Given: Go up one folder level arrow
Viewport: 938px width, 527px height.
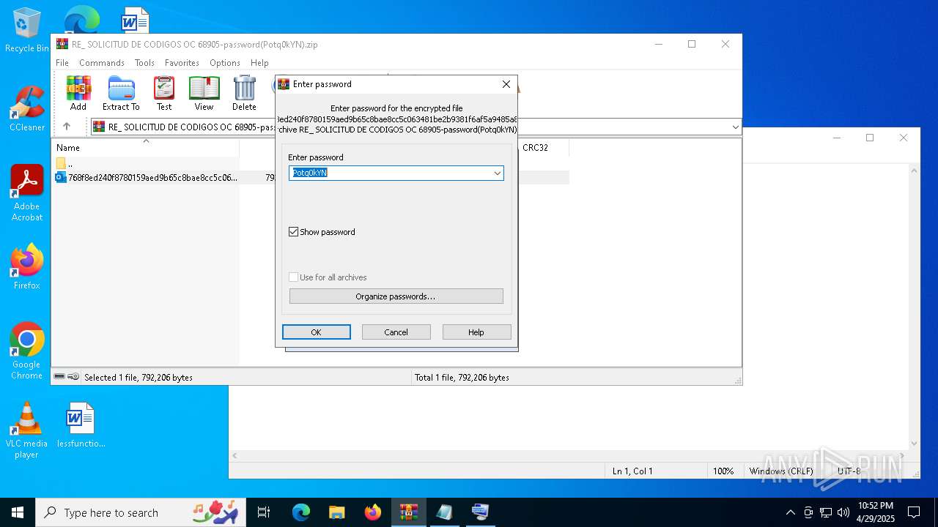Looking at the screenshot, I should [67, 127].
